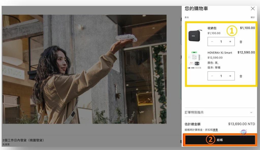Decrease HOVERAir X1 Smart quantity
This screenshot has width=260, height=150.
pos(212,76)
